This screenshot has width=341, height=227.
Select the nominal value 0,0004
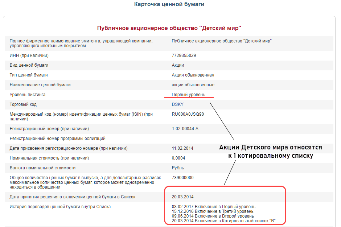pyautogui.click(x=178, y=158)
